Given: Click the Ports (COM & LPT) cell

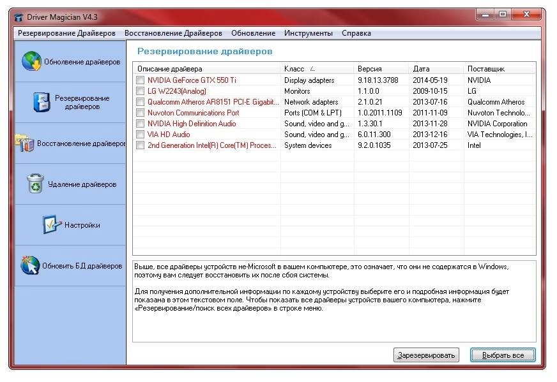Looking at the screenshot, I should click(313, 113).
